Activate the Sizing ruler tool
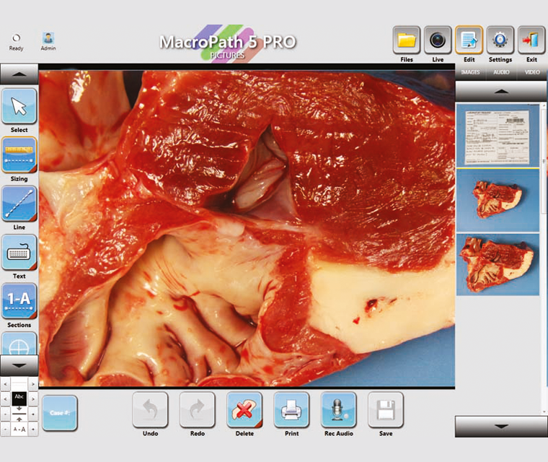The width and height of the screenshot is (548, 462). 19,154
